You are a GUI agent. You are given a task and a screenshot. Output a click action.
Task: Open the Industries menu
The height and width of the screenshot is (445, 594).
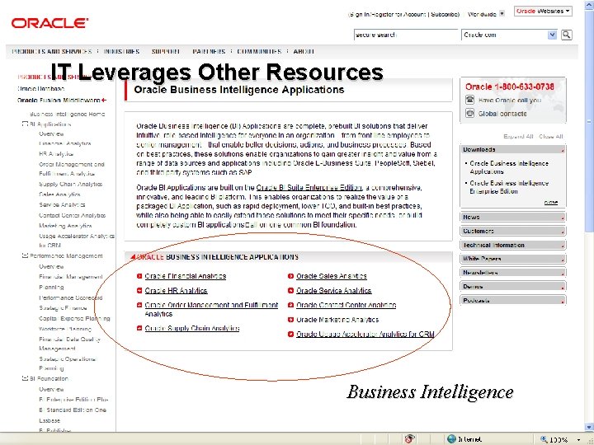point(121,51)
